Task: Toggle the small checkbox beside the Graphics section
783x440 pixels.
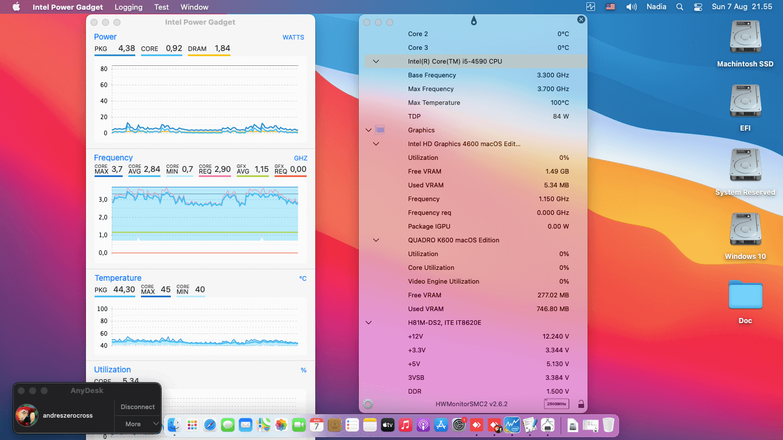Action: pyautogui.click(x=379, y=130)
